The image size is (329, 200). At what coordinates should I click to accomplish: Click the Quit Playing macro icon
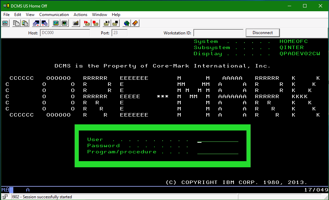coord(115,23)
